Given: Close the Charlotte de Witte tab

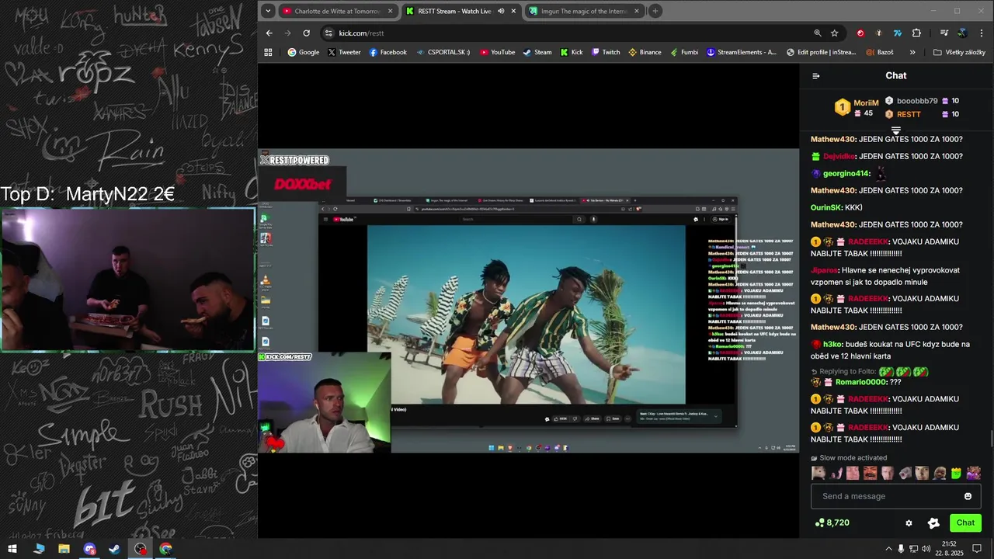Looking at the screenshot, I should tap(390, 11).
